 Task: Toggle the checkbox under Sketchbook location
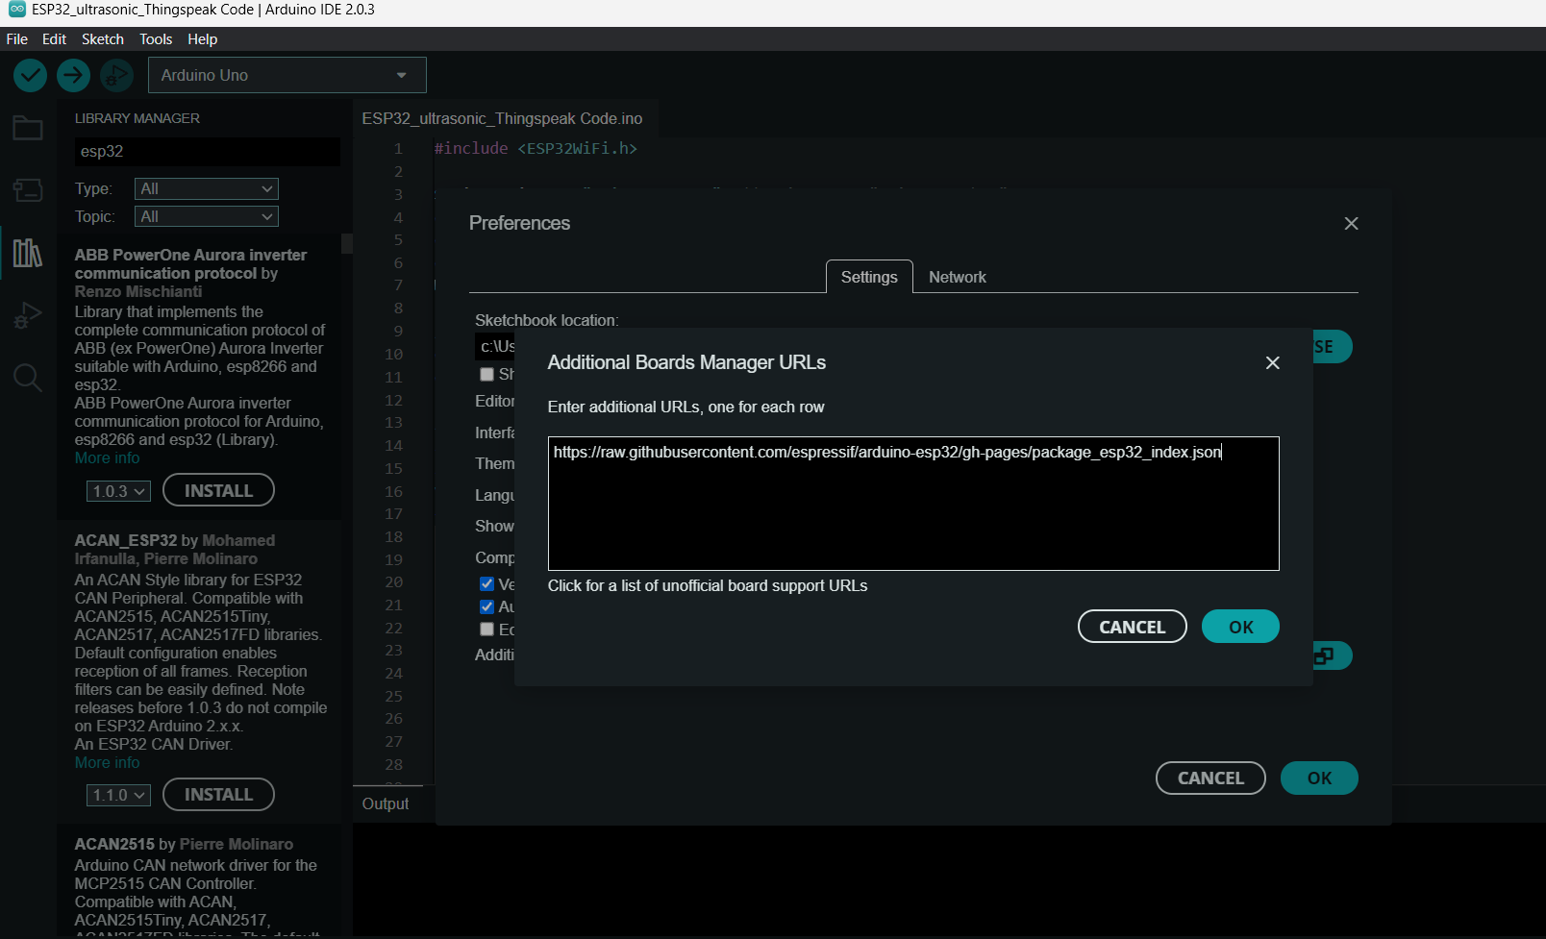click(486, 374)
